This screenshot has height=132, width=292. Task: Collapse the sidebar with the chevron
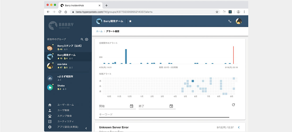(86, 128)
